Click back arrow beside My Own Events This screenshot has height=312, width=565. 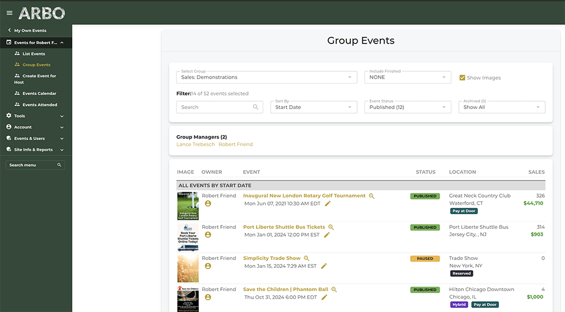(x=10, y=31)
